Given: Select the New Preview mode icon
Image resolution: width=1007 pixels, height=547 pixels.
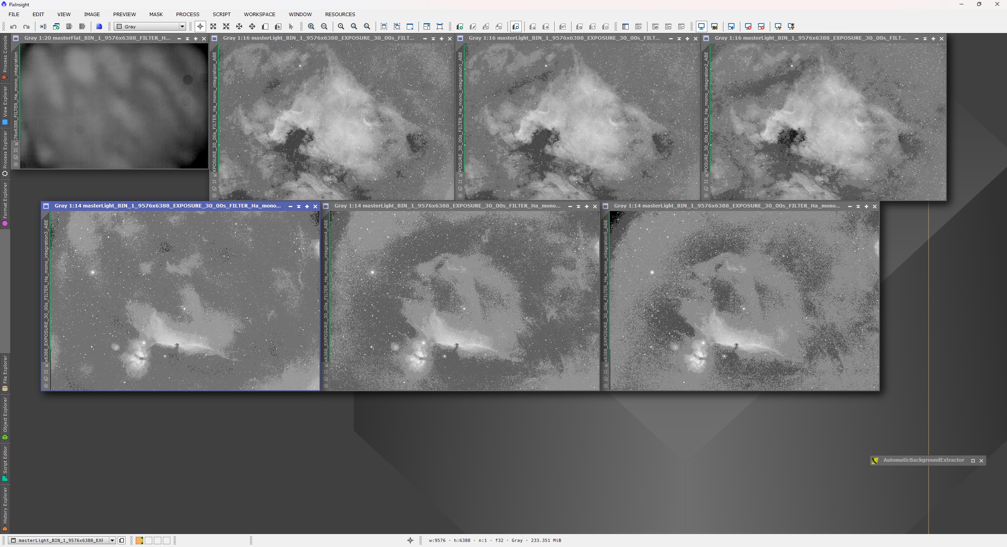Looking at the screenshot, I should [x=265, y=27].
